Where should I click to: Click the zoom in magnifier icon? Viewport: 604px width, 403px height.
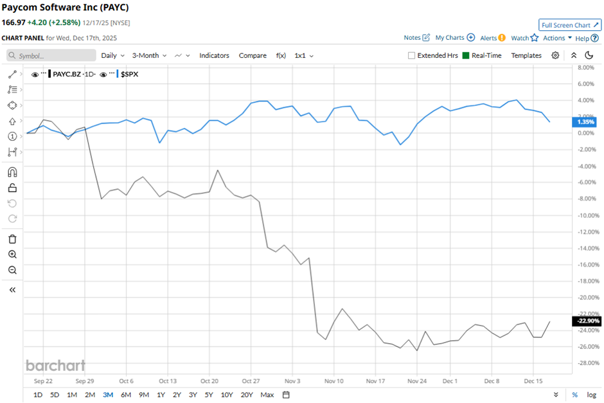point(12,255)
